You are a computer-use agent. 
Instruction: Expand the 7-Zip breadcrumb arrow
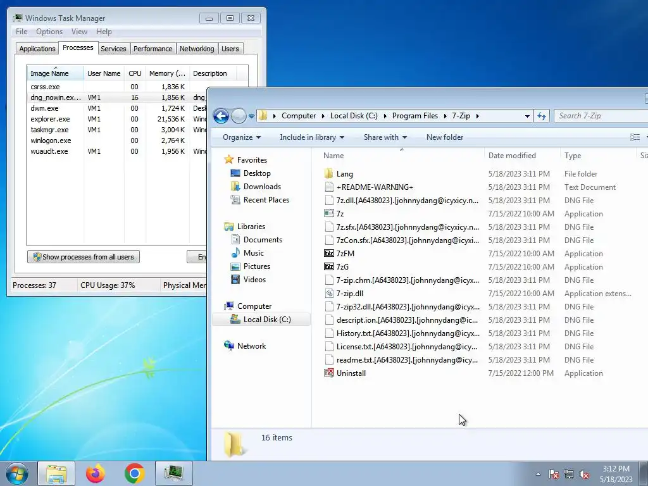[x=477, y=116]
